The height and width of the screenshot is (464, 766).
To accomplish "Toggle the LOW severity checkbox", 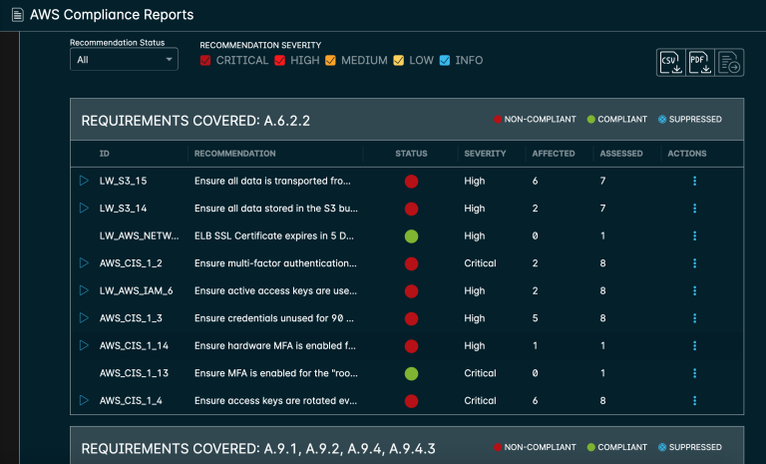I will pyautogui.click(x=398, y=60).
